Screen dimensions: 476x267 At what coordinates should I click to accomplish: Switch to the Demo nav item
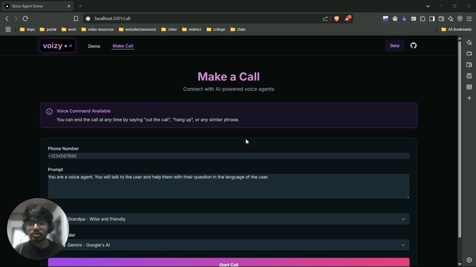click(94, 46)
